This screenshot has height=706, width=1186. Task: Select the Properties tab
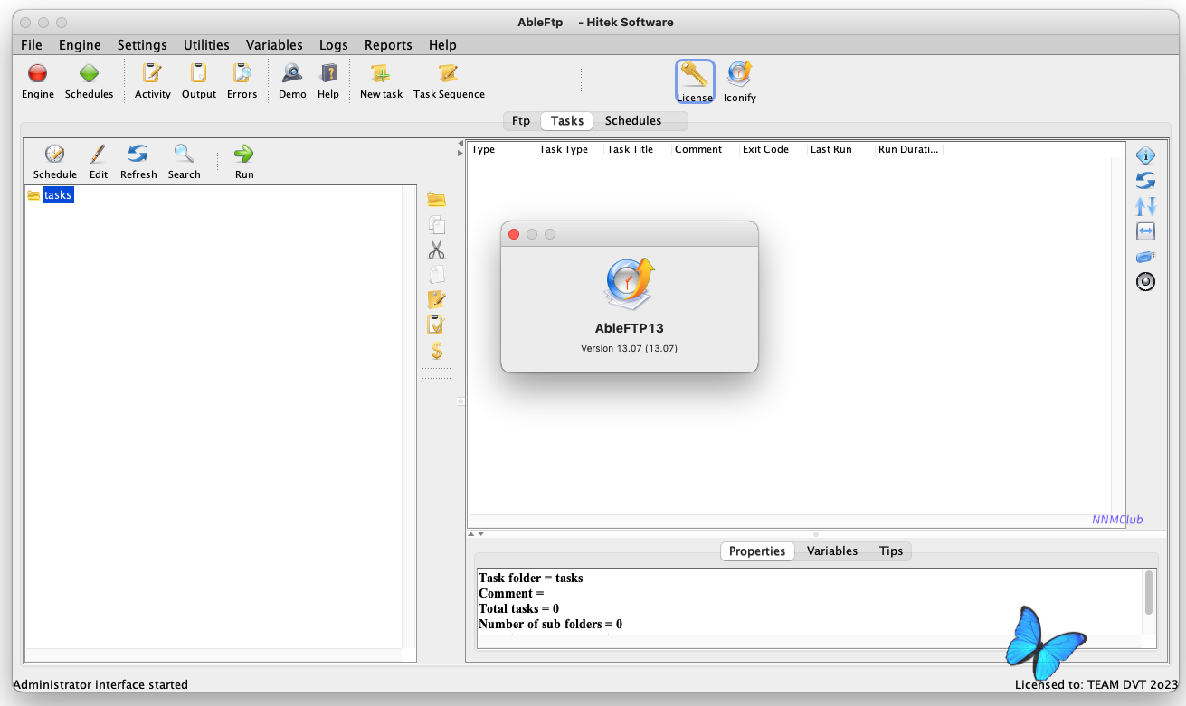coord(757,551)
